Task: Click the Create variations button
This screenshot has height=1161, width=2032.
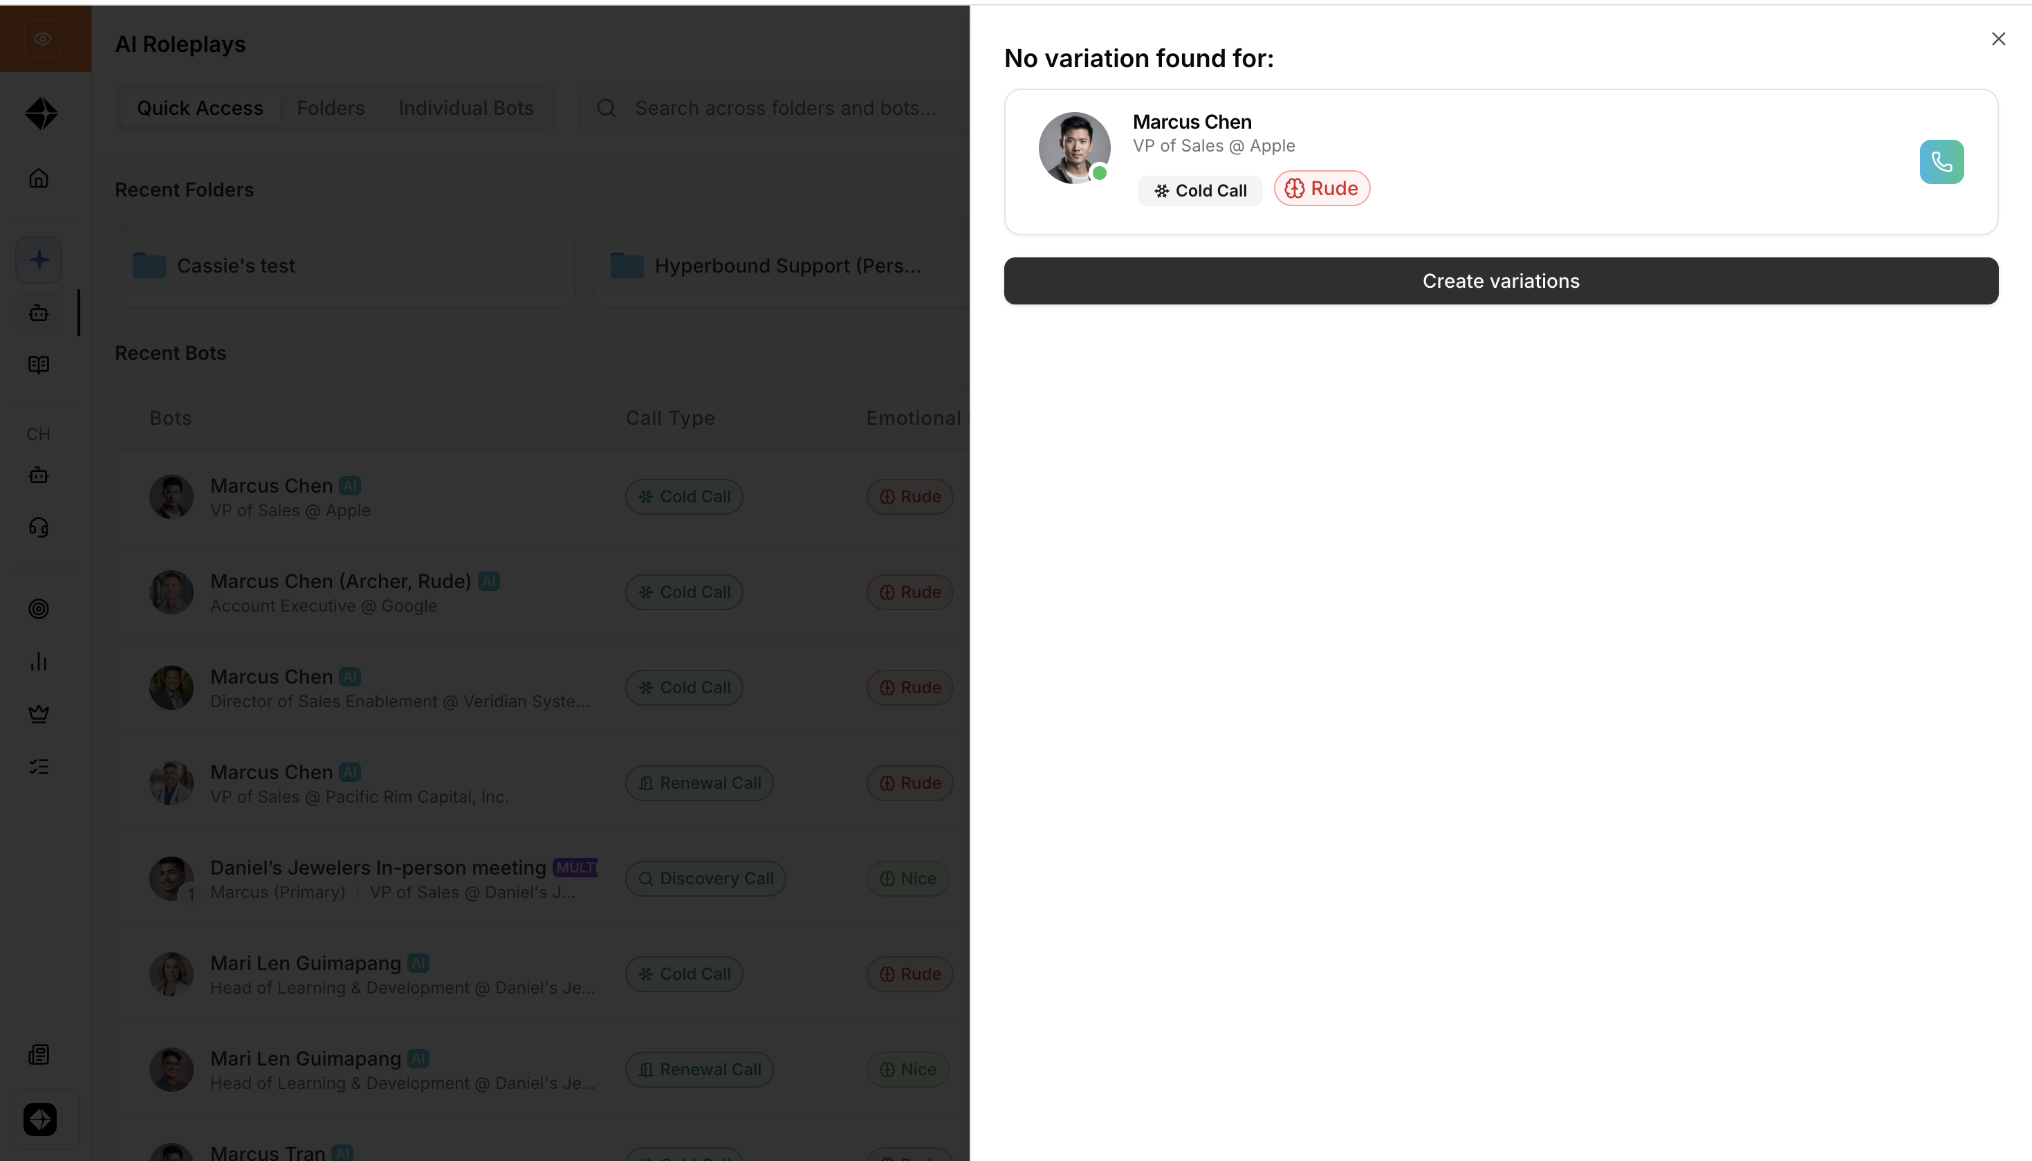Action: pyautogui.click(x=1501, y=281)
